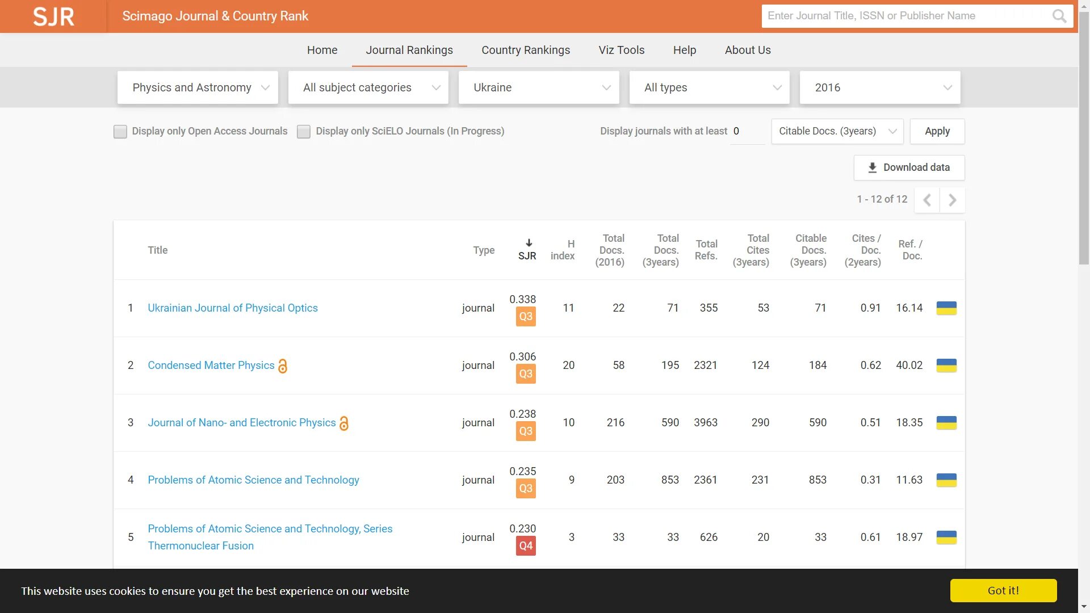This screenshot has height=613, width=1090.
Task: Click Ukraine flag in Ukrainian Journal of Physical Optics row
Action: click(946, 308)
